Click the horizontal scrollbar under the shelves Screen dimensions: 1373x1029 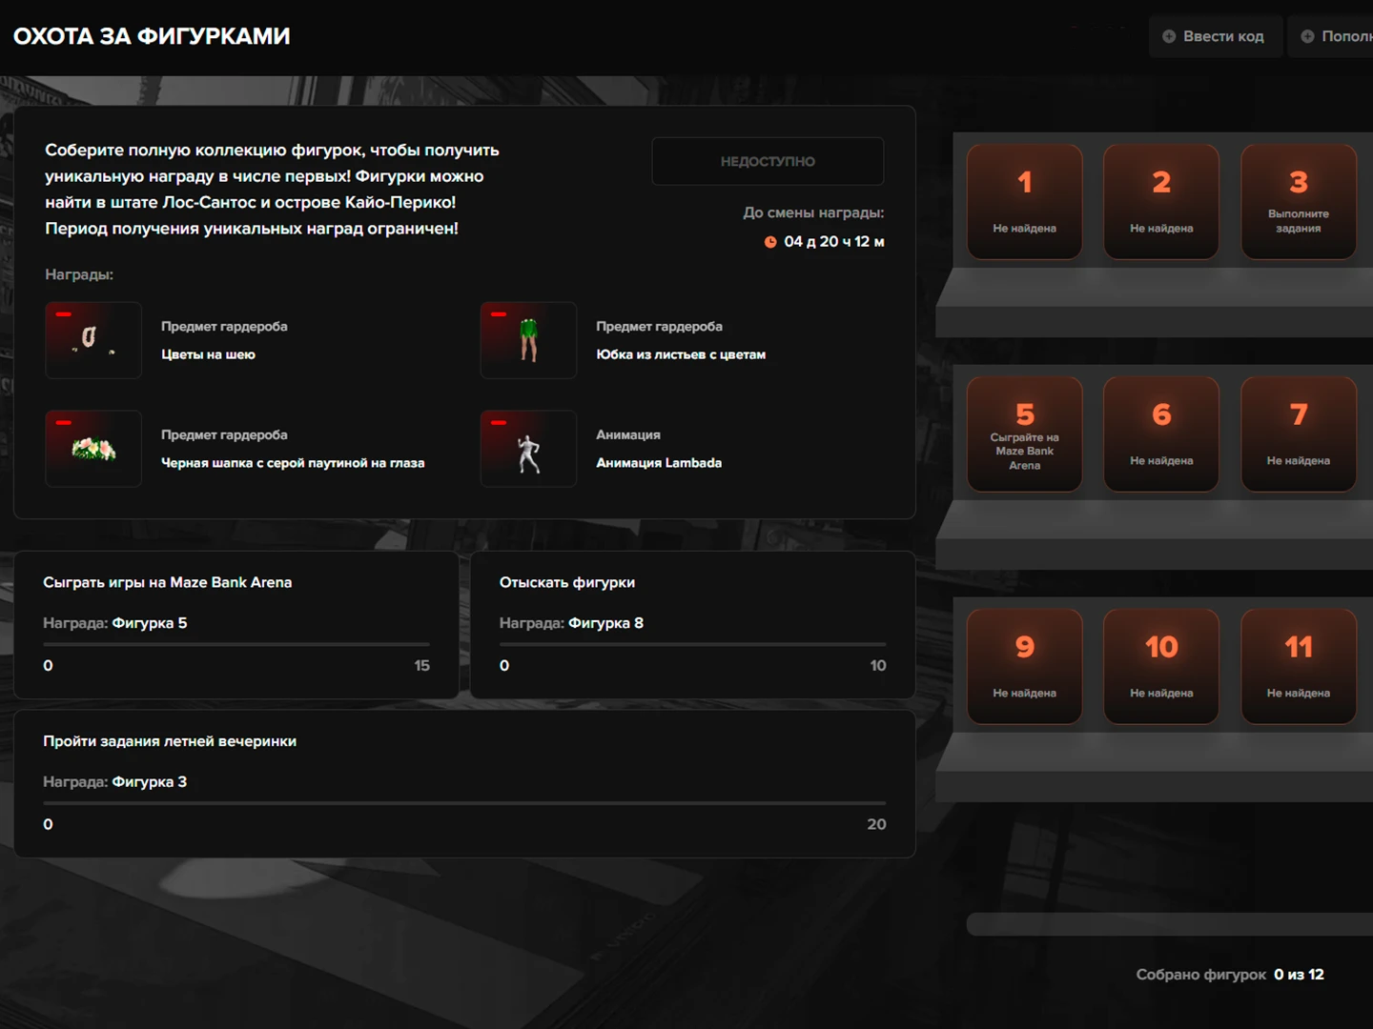click(x=1169, y=923)
